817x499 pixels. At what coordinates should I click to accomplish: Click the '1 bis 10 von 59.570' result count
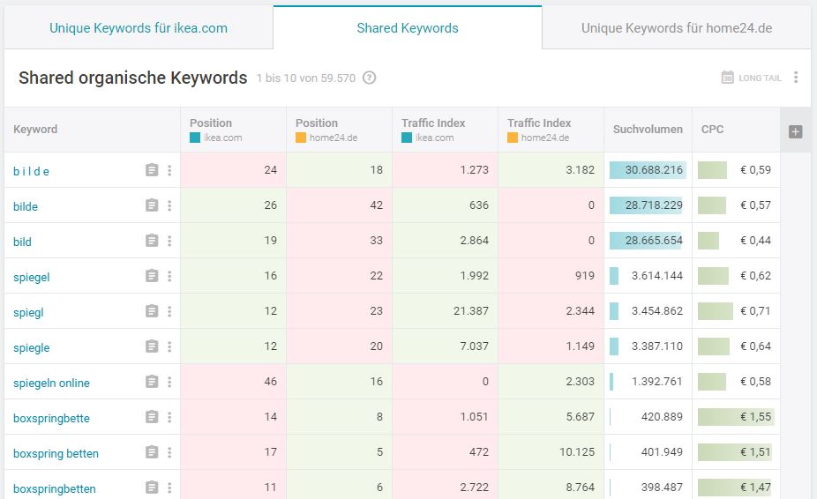(x=306, y=78)
